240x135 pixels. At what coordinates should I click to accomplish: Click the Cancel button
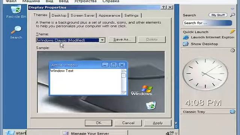click(128, 123)
